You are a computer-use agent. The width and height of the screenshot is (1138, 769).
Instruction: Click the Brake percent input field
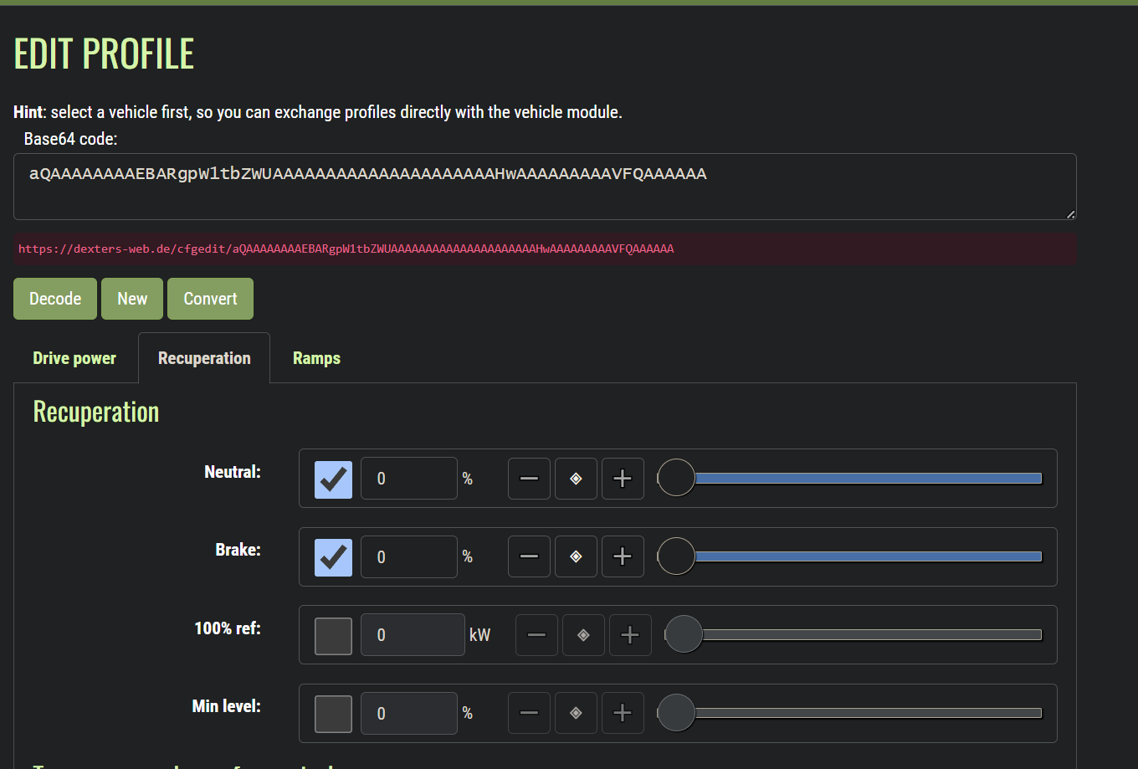408,556
